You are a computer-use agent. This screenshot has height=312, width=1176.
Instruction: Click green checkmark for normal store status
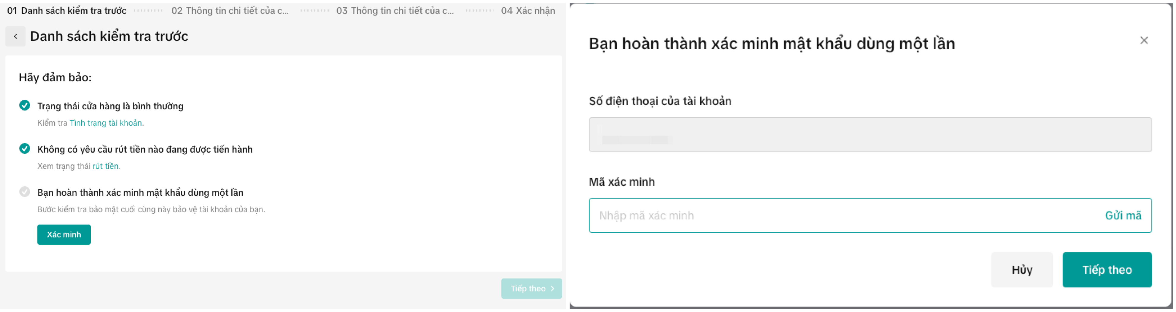point(25,106)
